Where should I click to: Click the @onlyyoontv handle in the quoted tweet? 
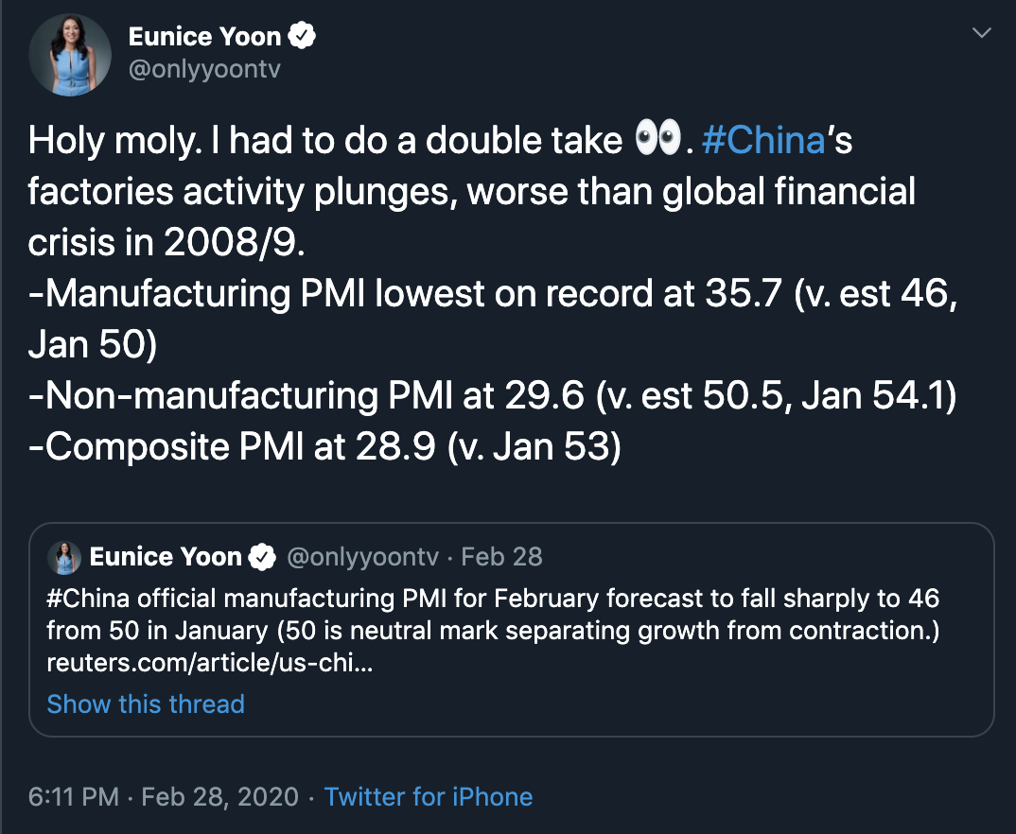pyautogui.click(x=362, y=557)
